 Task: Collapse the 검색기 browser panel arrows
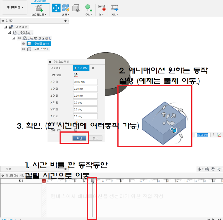[x=3, y=21]
